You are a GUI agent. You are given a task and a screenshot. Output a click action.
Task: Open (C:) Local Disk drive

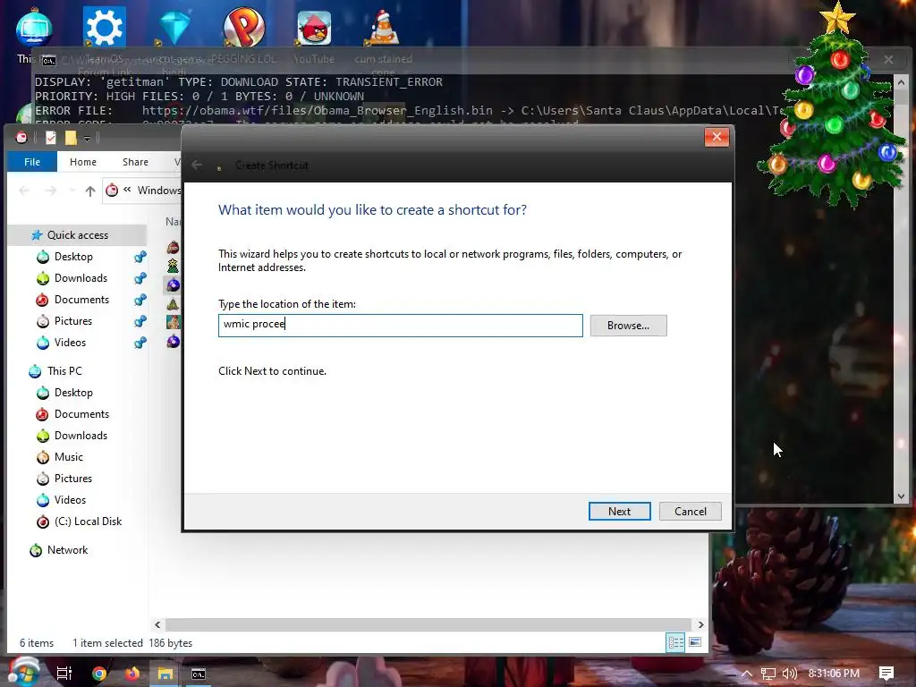tap(88, 522)
